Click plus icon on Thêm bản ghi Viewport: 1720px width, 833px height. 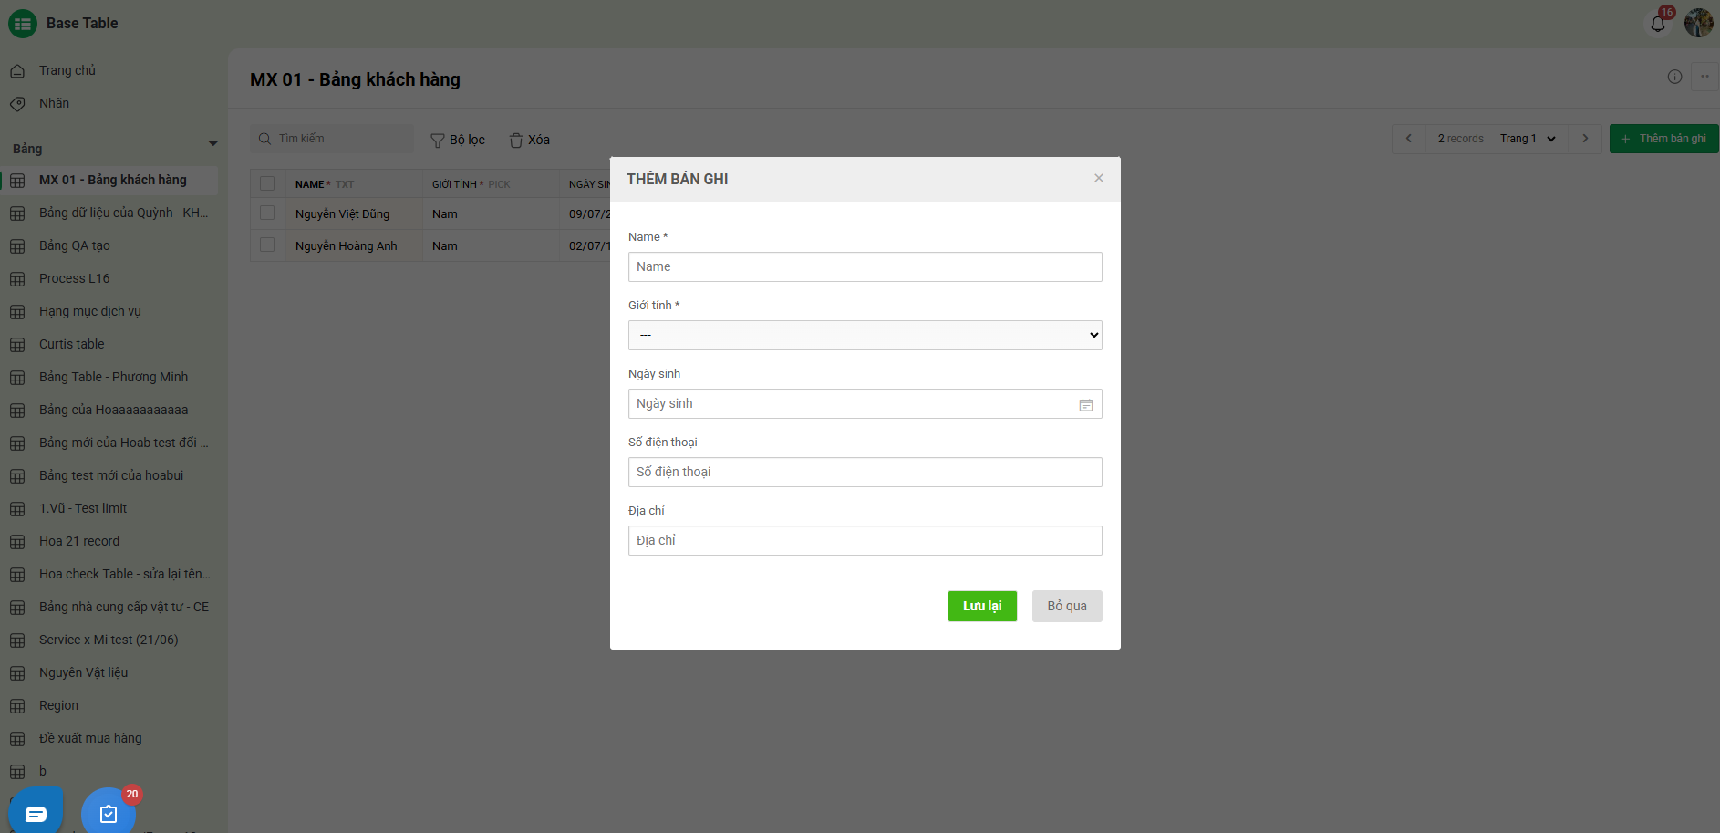(x=1625, y=139)
